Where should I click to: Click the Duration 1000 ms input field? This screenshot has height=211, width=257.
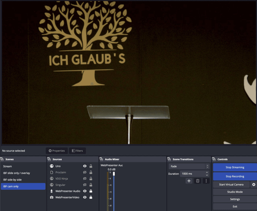tap(192, 174)
